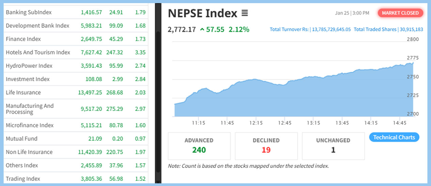This screenshot has width=431, height=186.
Task: Click the green up-arrow change indicator
Action: (202, 30)
